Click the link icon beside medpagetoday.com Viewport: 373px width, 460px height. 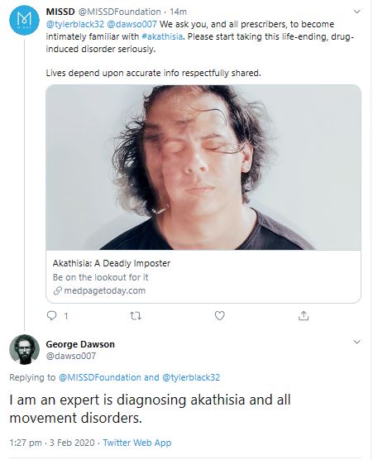tap(58, 290)
